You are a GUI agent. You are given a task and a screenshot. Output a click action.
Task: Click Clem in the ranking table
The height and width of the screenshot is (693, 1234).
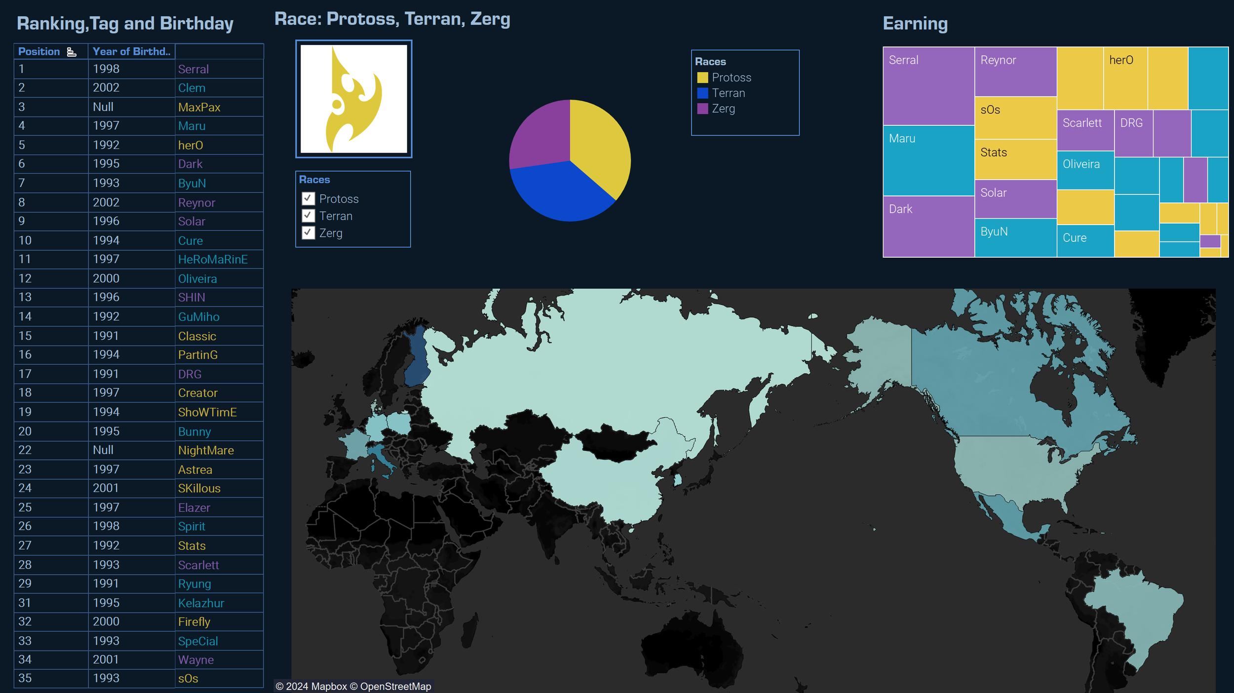[x=192, y=88]
